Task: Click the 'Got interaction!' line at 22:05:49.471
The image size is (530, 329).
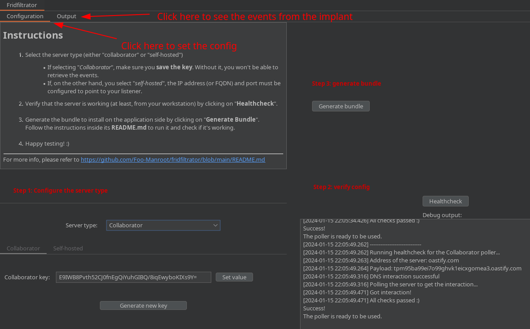Action: coord(357,293)
